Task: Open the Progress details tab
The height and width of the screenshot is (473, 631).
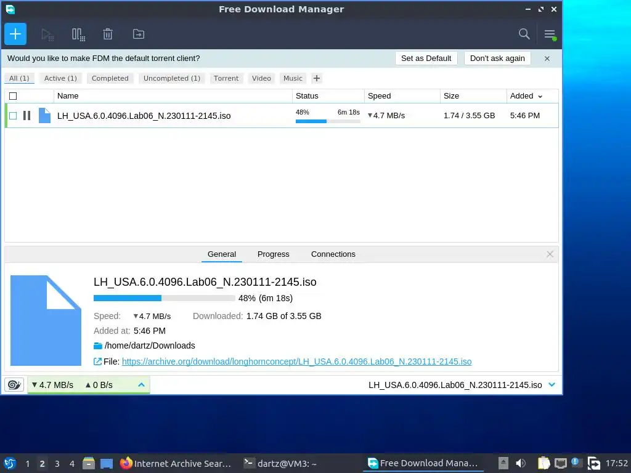Action: pos(273,254)
